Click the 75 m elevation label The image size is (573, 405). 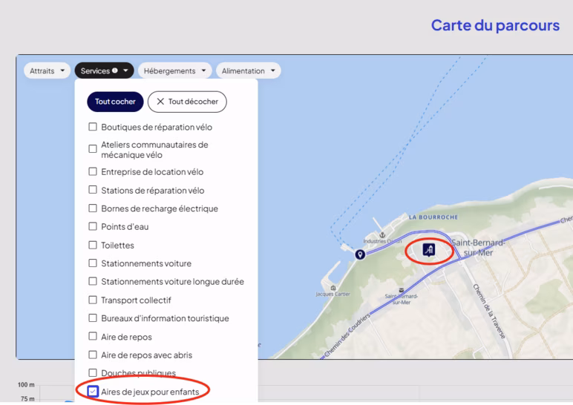pyautogui.click(x=27, y=398)
